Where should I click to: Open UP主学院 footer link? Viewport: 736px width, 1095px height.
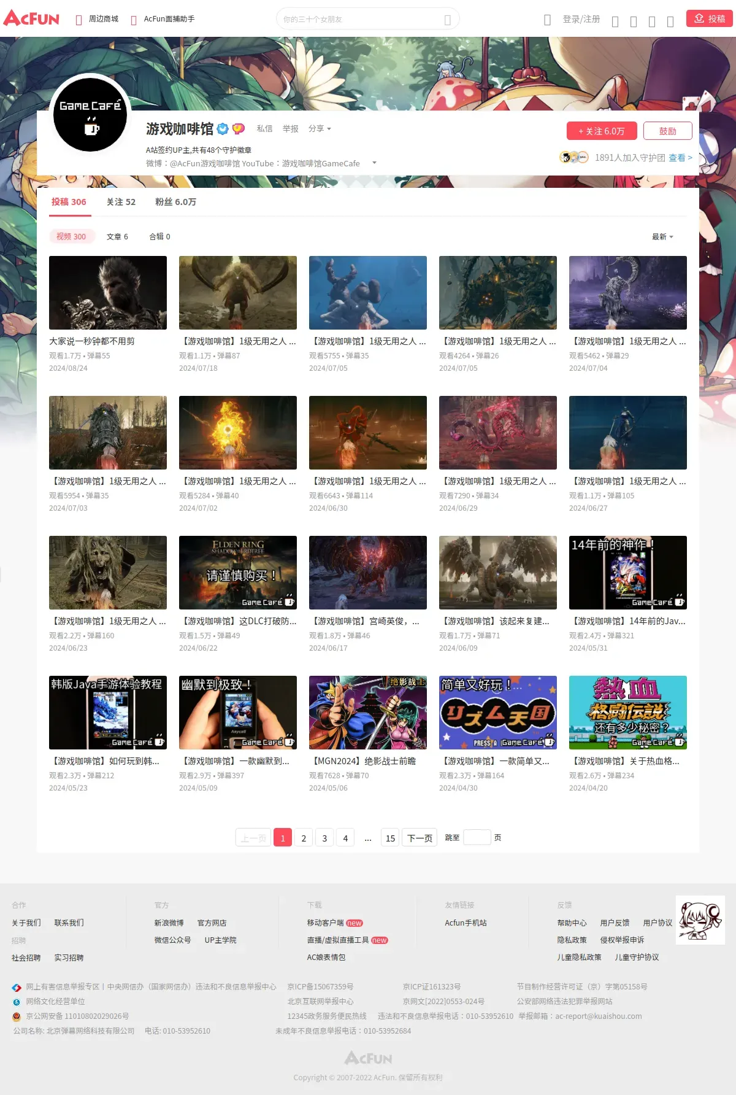pyautogui.click(x=221, y=940)
